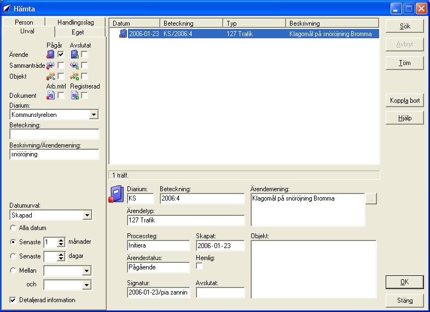
Task: Click the Hämta title bar application icon
Action: pyautogui.click(x=7, y=9)
